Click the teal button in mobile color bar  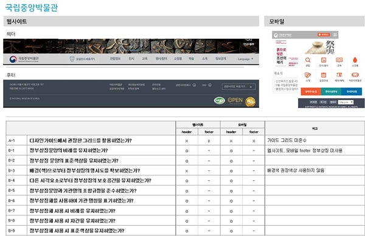[331, 92]
